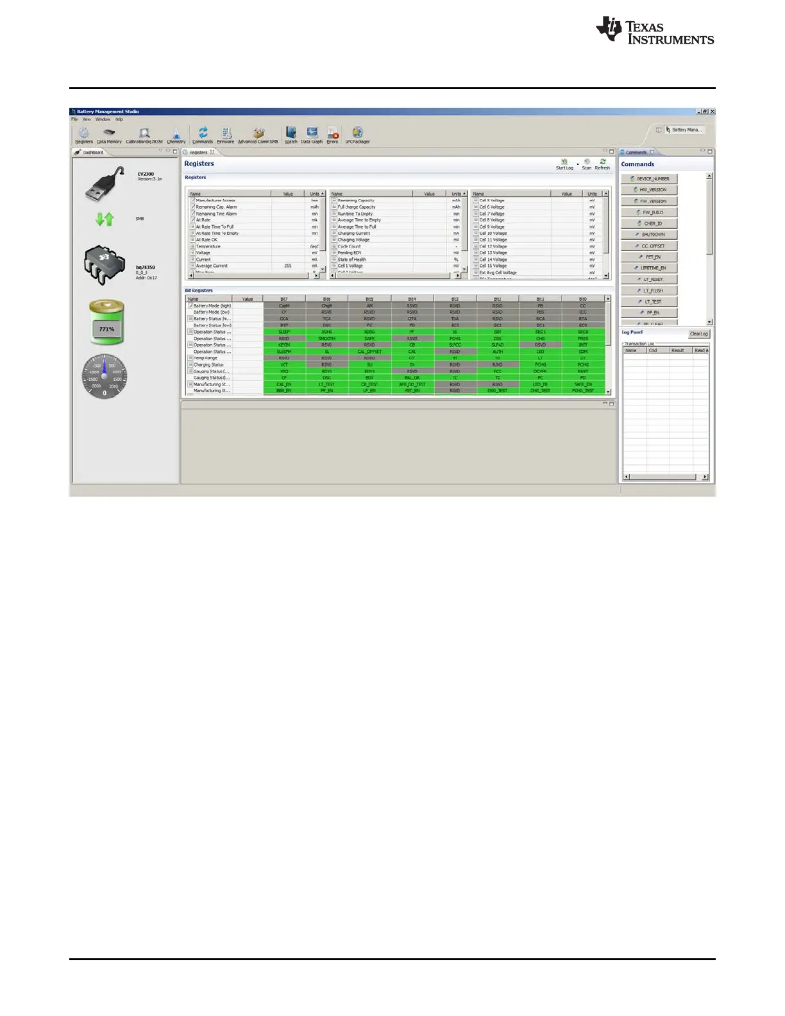Close the Commands tab
The height and width of the screenshot is (1016, 785).
652,152
